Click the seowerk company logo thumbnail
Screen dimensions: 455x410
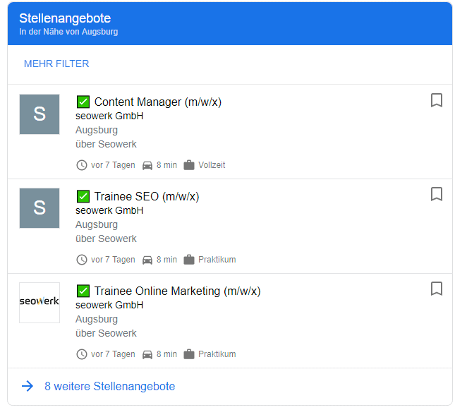pyautogui.click(x=40, y=302)
